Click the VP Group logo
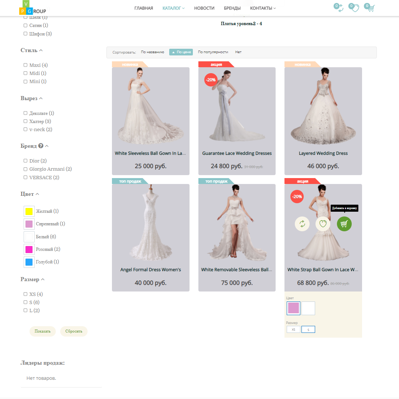This screenshot has width=399, height=399. pos(33,8)
